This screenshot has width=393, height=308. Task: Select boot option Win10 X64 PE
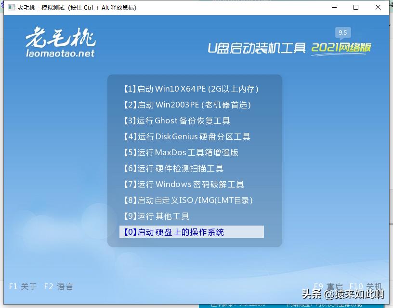pyautogui.click(x=191, y=89)
